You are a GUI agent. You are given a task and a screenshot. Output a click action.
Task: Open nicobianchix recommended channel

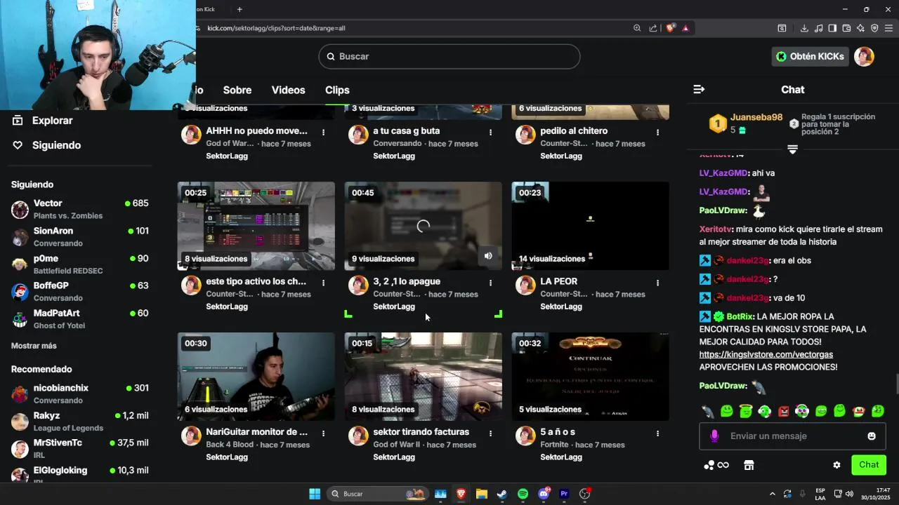pos(80,393)
